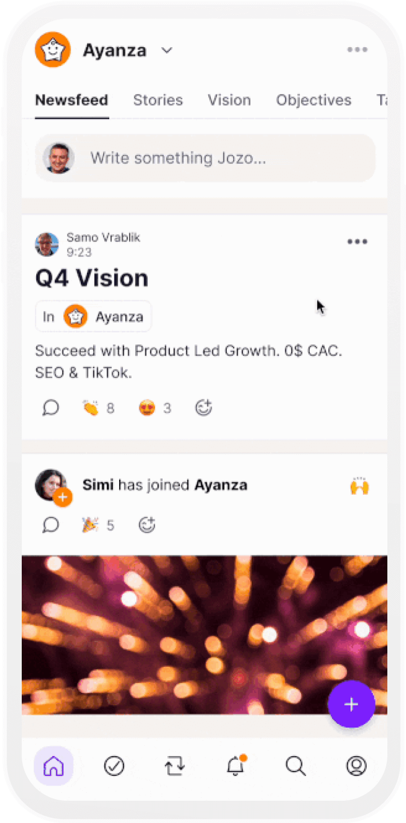The height and width of the screenshot is (823, 406).
Task: Add a reaction to Q4 Vision post
Action: tap(204, 408)
